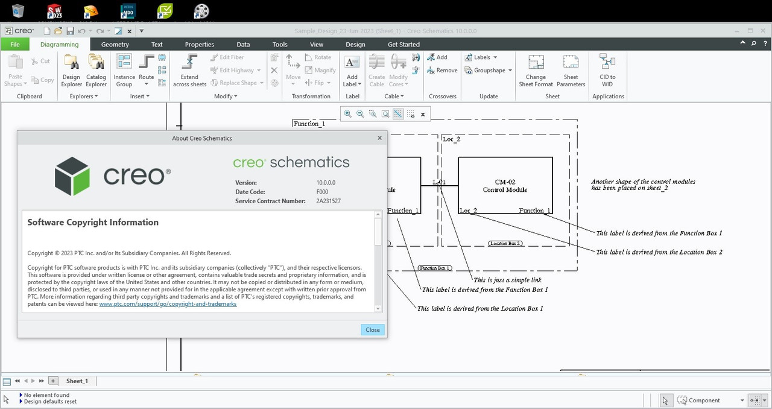
Task: Open Change Sheet Format
Action: point(536,70)
